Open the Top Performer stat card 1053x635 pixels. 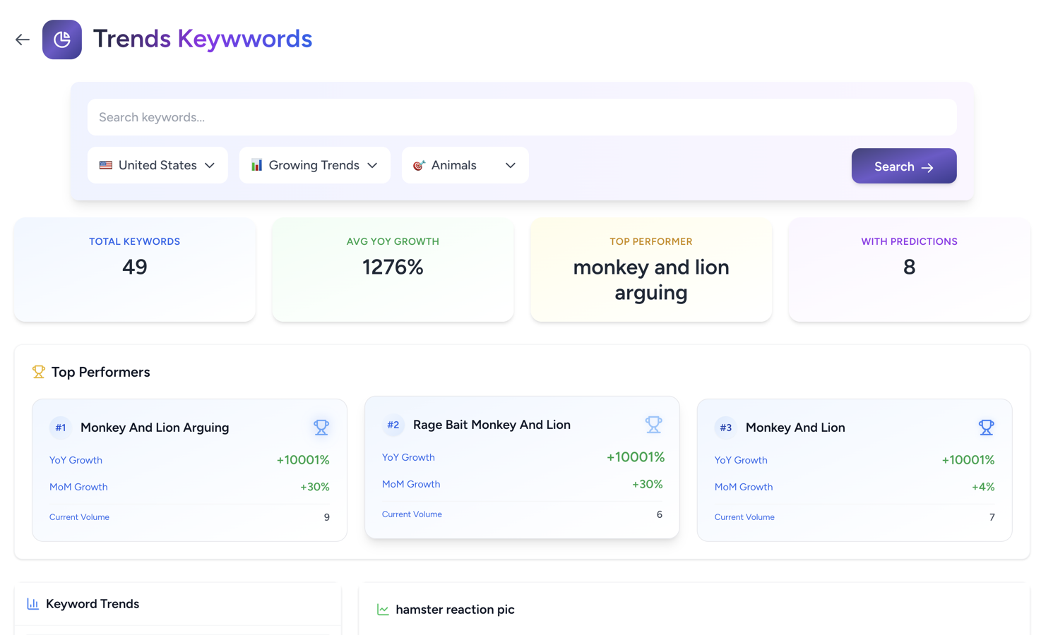650,270
